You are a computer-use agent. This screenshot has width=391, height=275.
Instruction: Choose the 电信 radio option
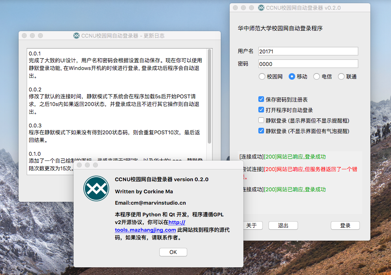point(317,76)
